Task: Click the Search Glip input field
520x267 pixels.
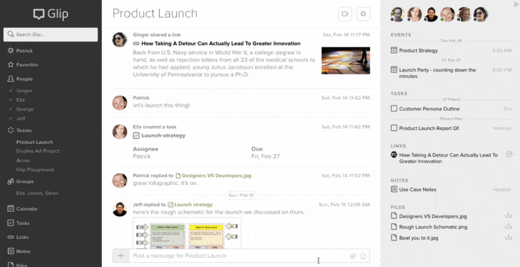Action: click(51, 34)
